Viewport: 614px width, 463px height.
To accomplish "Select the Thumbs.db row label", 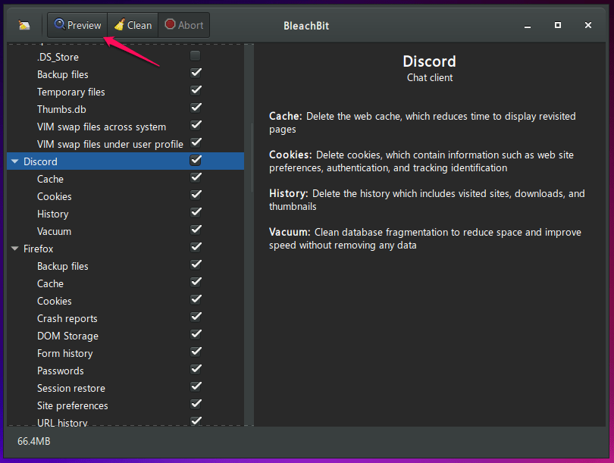I will click(x=61, y=110).
